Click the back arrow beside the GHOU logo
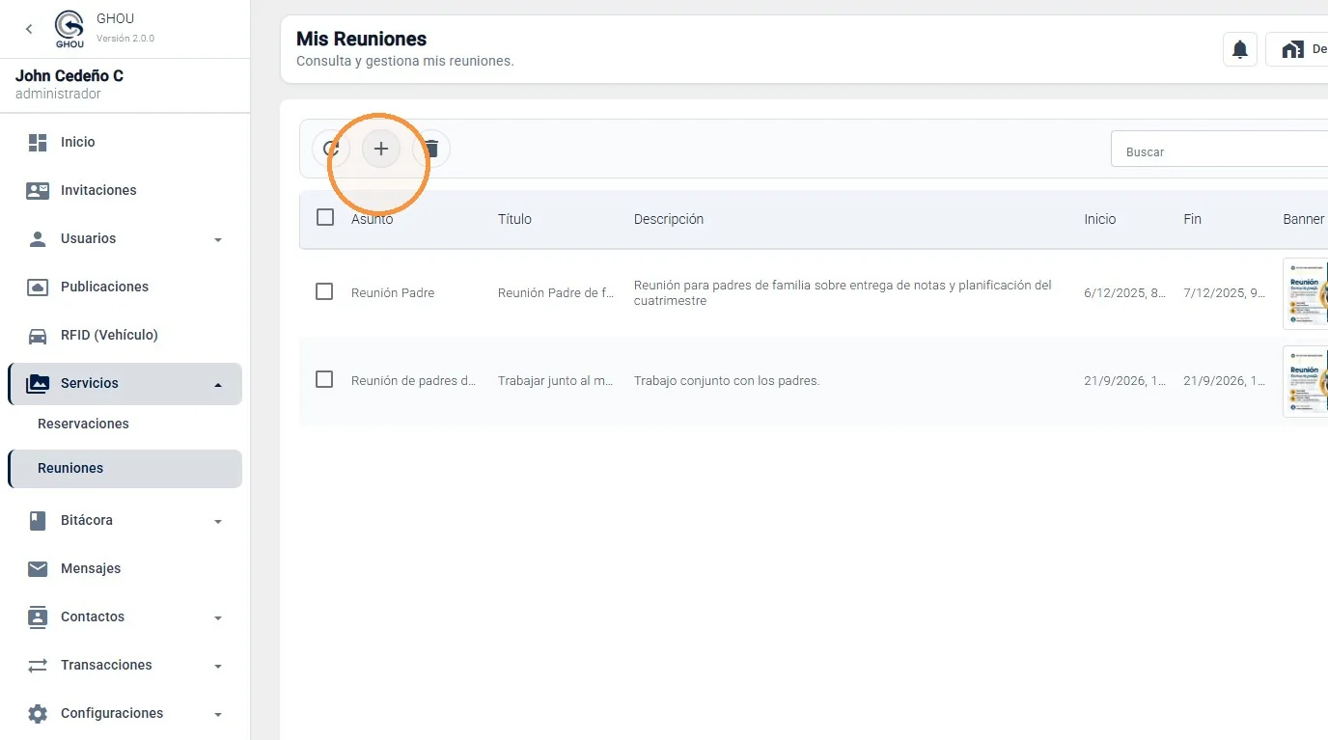The width and height of the screenshot is (1328, 740). coord(29,29)
